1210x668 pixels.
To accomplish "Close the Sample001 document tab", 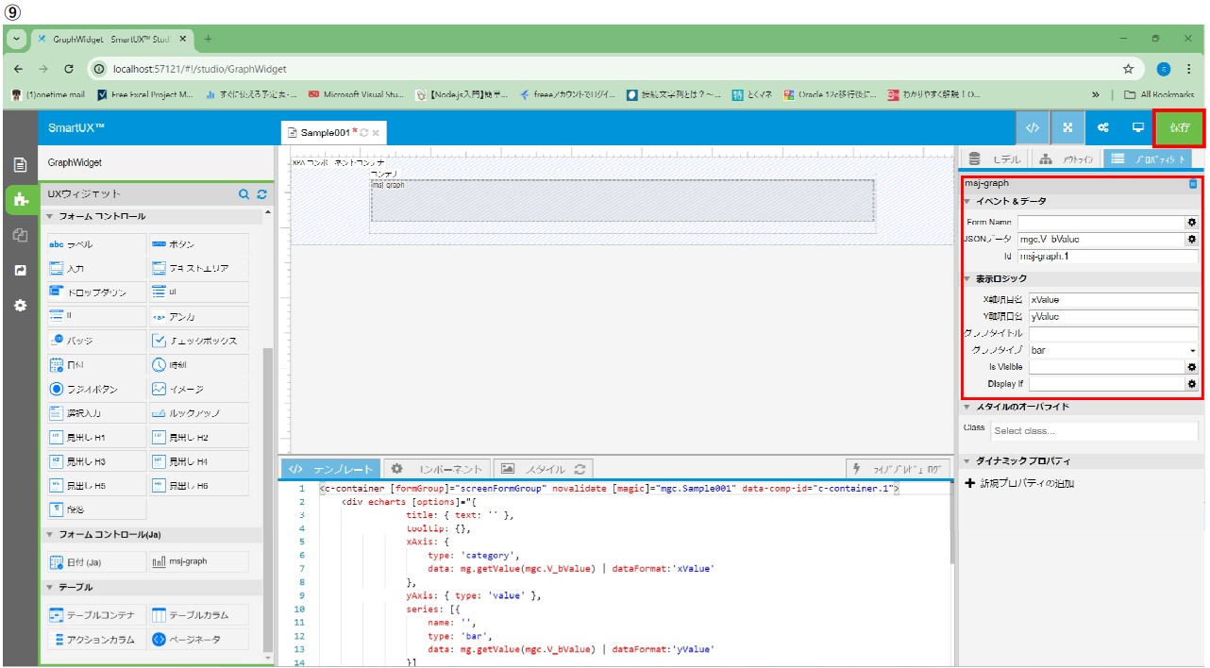I will tap(376, 133).
